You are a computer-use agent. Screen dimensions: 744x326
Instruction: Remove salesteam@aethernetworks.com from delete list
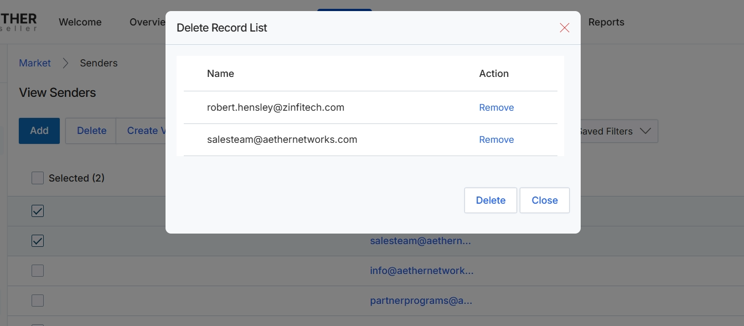(497, 139)
